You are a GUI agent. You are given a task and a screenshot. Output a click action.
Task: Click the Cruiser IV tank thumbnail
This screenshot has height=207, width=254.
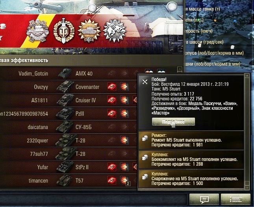click(66, 100)
